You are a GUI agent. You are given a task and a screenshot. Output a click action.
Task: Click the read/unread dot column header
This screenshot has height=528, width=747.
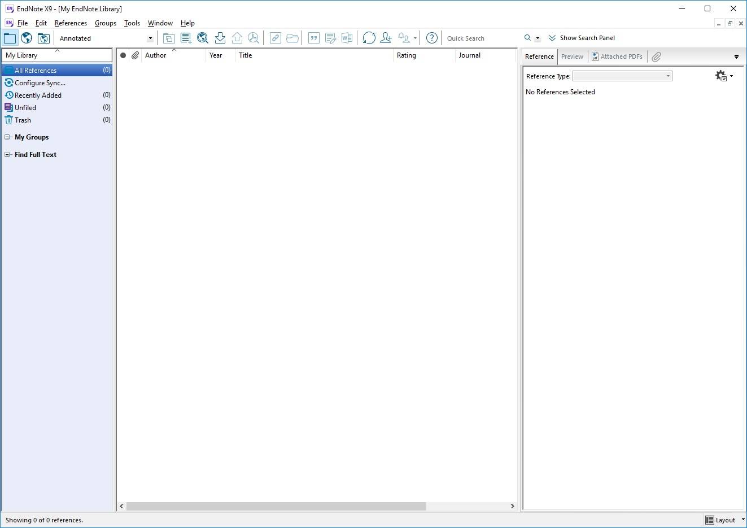[x=123, y=55]
